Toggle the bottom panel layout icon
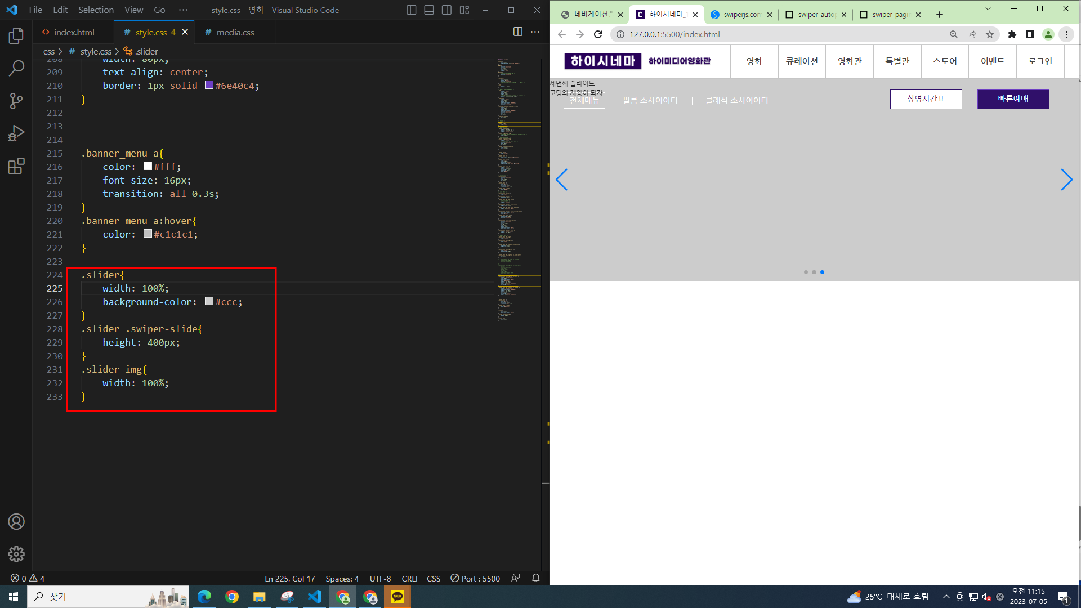 429,10
